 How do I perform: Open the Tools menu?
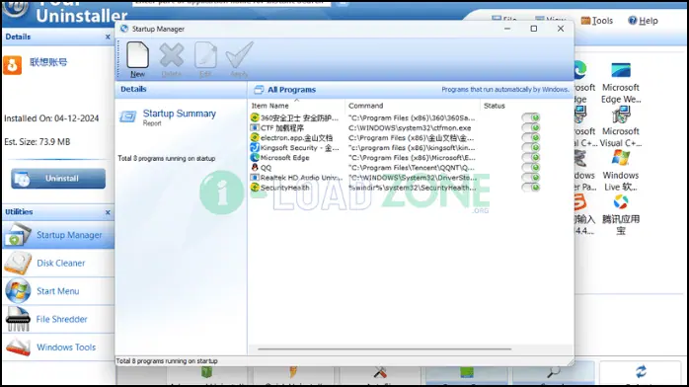[x=597, y=21]
